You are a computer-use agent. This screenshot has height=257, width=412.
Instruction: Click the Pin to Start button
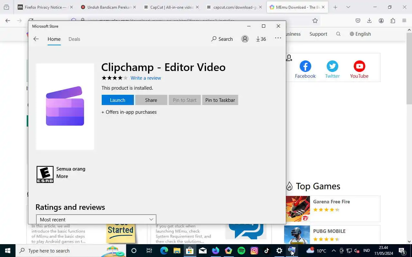pos(184,100)
